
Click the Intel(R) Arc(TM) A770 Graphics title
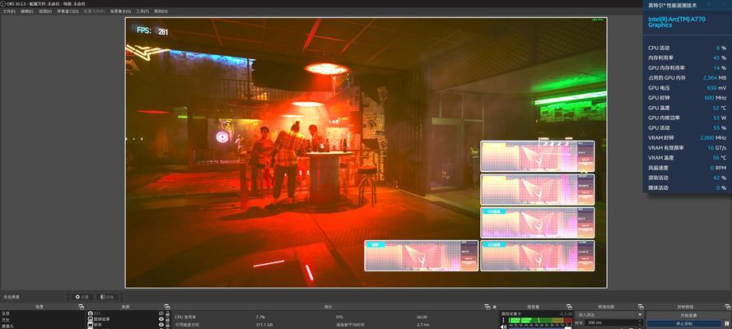tap(677, 22)
